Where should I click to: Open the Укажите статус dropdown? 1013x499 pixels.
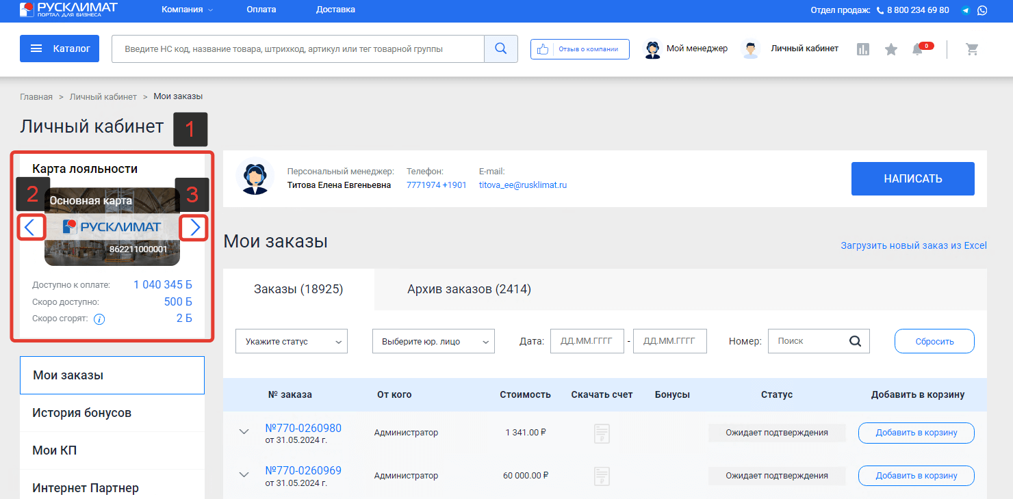click(292, 341)
